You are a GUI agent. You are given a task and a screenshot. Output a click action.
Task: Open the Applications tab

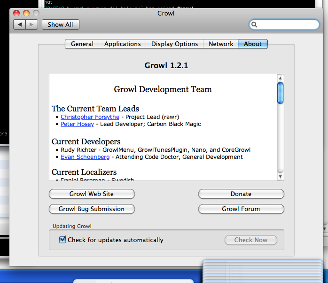click(x=122, y=44)
